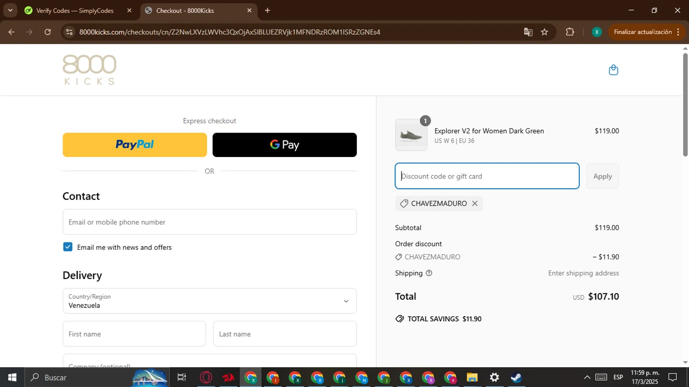View site information icon in address bar
Viewport: 689px width, 387px height.
coord(69,32)
